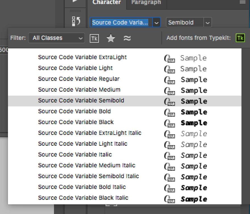Click variable font icon on Medium Italic row
This screenshot has height=214, width=250.
pos(170,167)
